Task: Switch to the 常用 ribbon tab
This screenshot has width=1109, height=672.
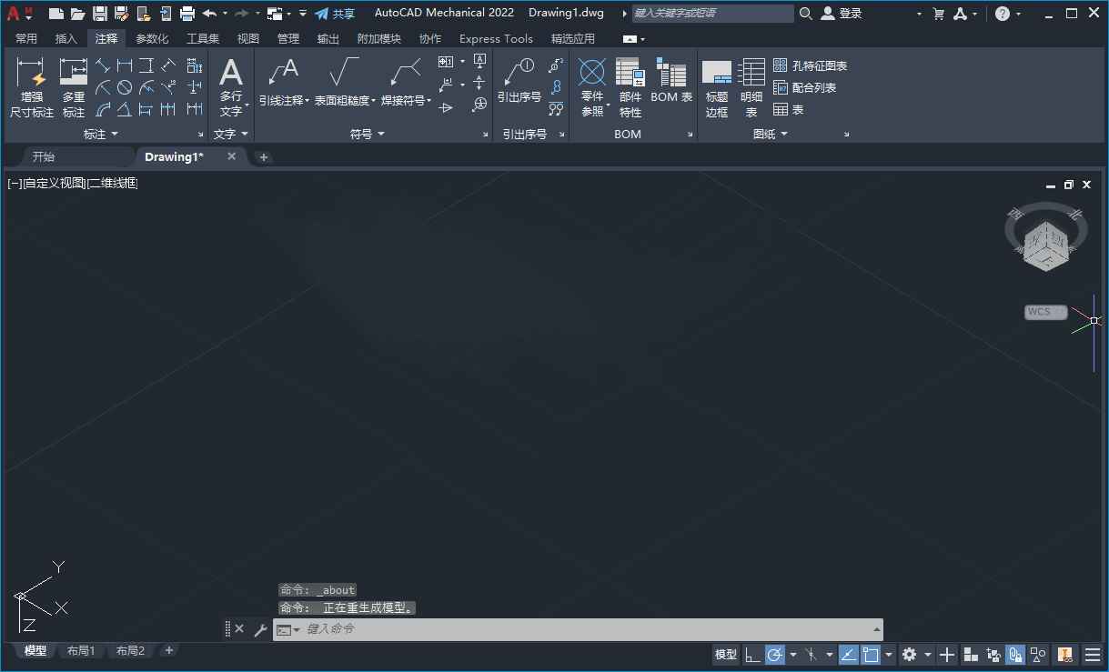Action: coord(26,39)
